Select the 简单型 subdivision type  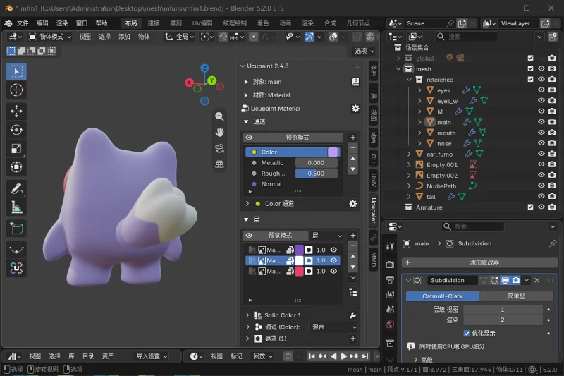pyautogui.click(x=516, y=296)
